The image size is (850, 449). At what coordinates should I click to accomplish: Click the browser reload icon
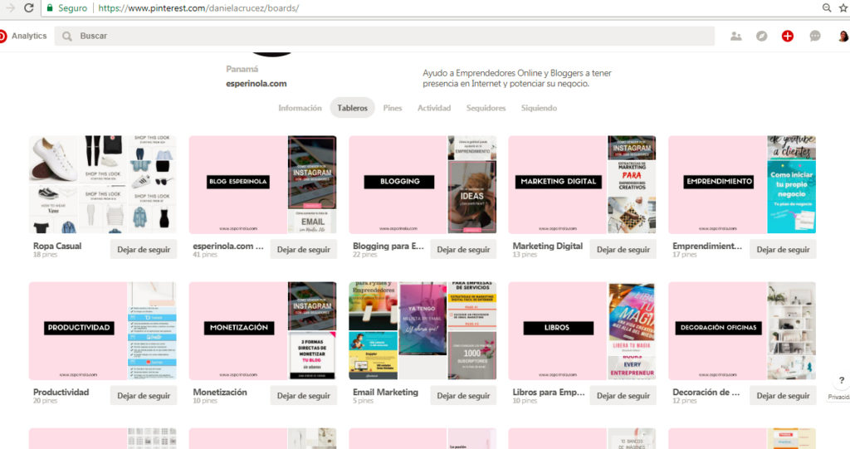tap(29, 7)
